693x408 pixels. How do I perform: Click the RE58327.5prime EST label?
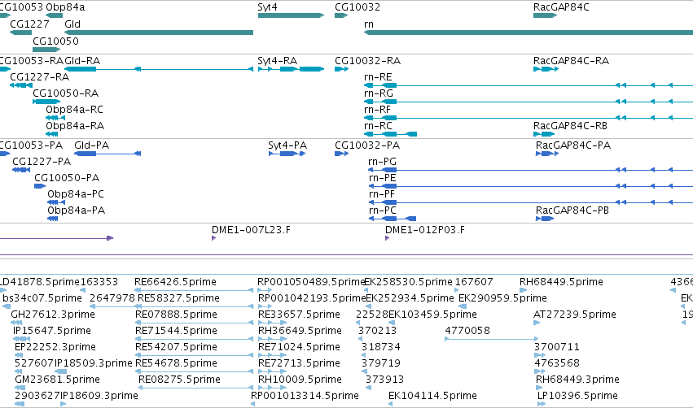coord(178,298)
